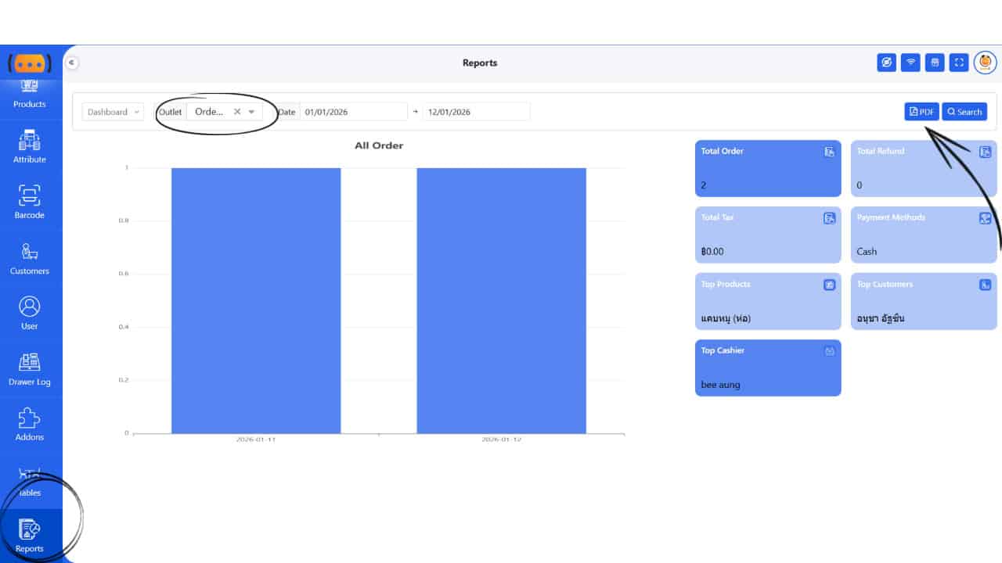The width and height of the screenshot is (1002, 563).
Task: Open Attribute in the sidebar
Action: [30, 146]
